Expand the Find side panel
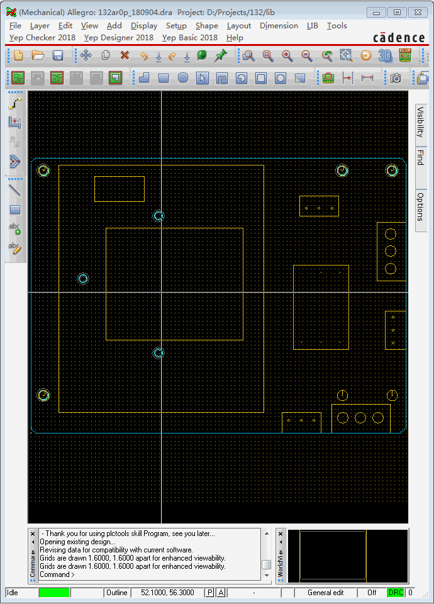Image resolution: width=434 pixels, height=604 pixels. click(x=420, y=158)
